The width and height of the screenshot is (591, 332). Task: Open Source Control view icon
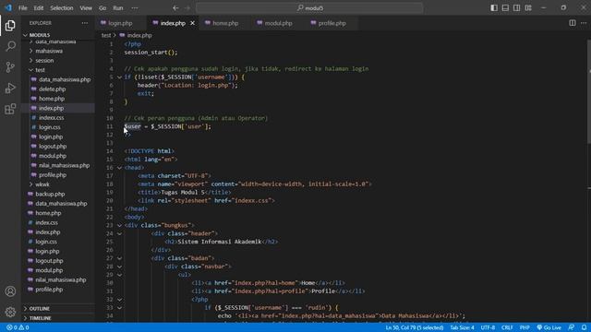[x=10, y=67]
